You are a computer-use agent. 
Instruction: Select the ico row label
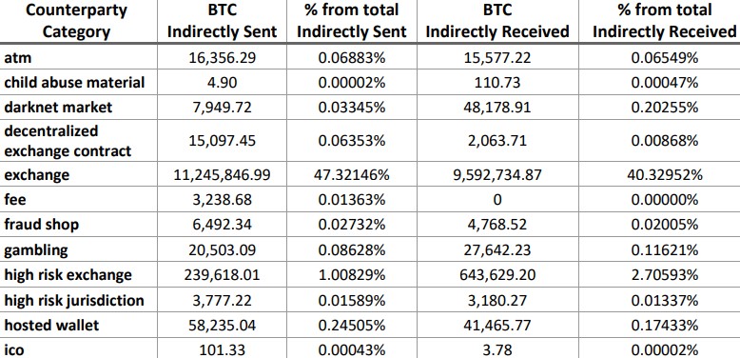(x=13, y=350)
